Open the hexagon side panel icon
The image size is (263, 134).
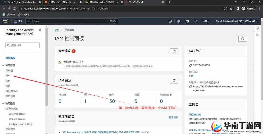point(257,35)
